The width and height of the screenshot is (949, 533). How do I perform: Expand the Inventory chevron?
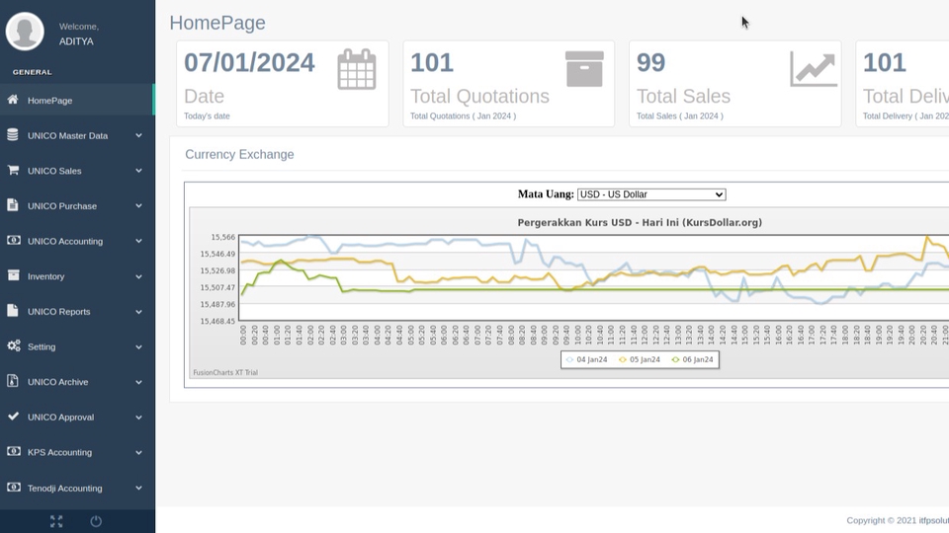pyautogui.click(x=138, y=276)
